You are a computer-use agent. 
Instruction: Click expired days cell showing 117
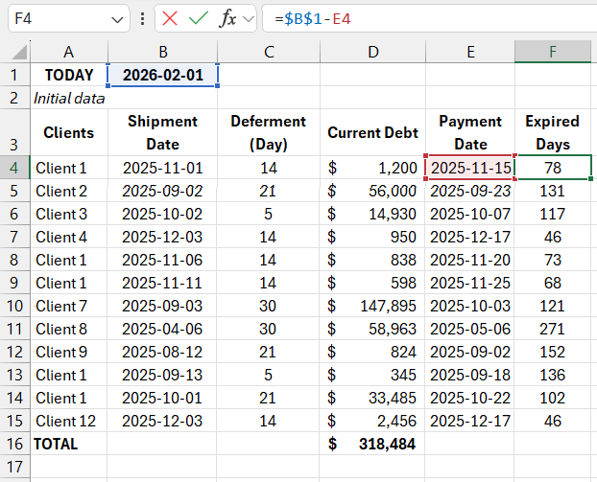pos(553,214)
